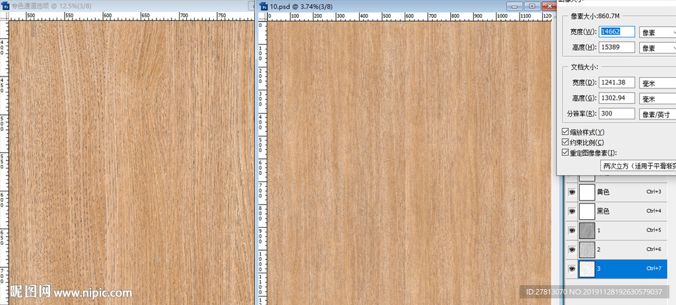This screenshot has width=676, height=305.
Task: Click the document height field 1302.94
Action: 617,98
